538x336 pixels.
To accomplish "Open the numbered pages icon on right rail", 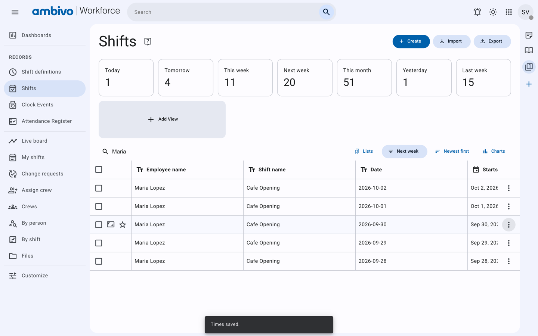I will point(529,67).
